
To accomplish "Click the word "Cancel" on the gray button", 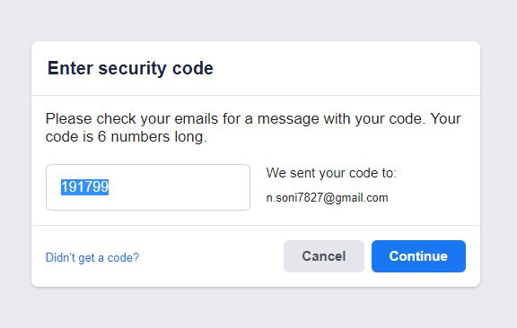I will 324,256.
